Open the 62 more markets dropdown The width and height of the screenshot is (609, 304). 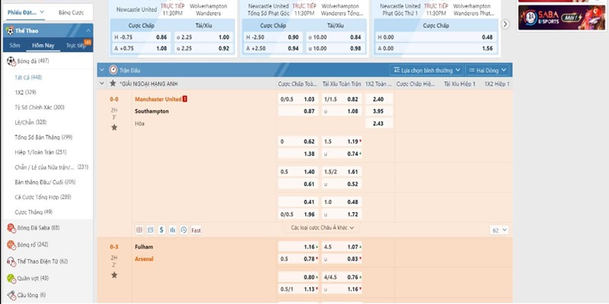point(499,230)
